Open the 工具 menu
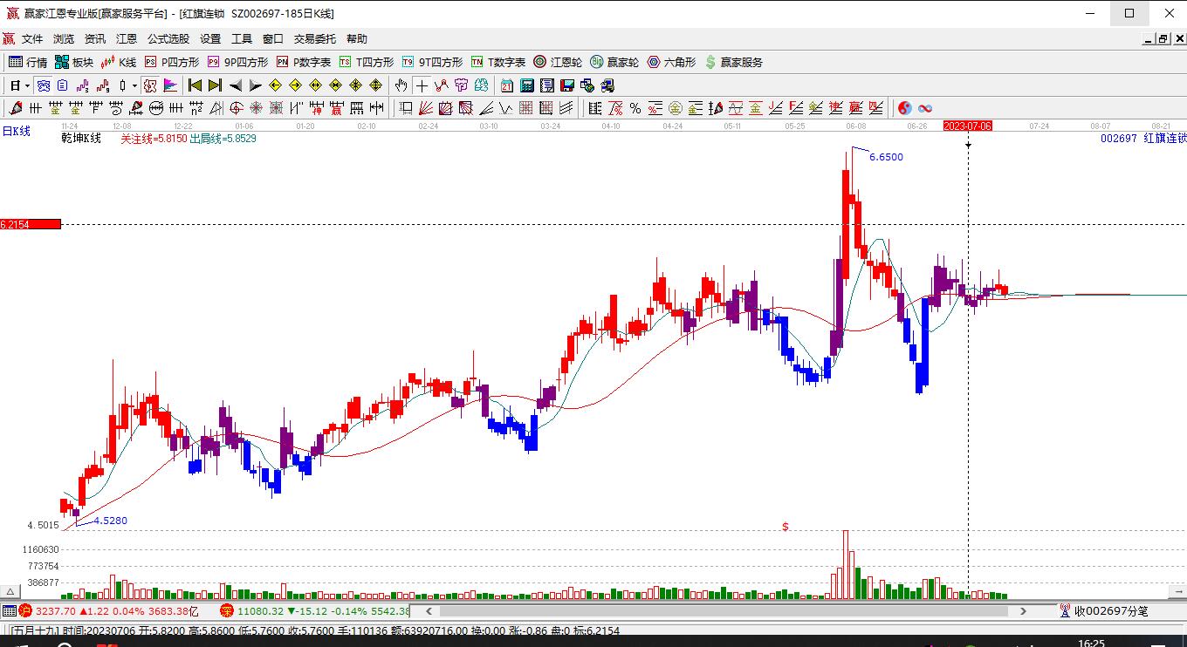Viewport: 1187px width, 647px height. click(x=242, y=38)
